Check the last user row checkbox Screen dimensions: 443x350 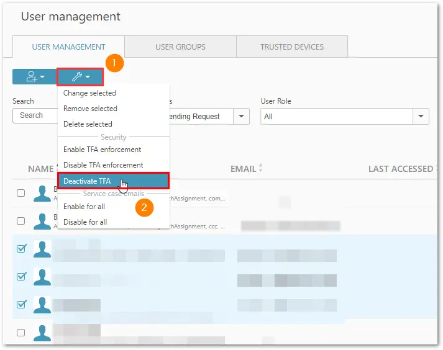[21, 333]
